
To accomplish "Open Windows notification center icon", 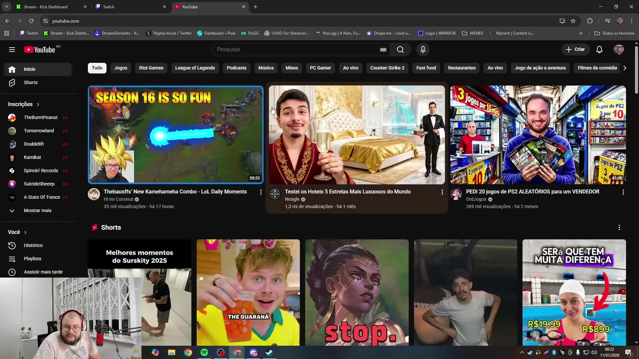I will click(629, 353).
